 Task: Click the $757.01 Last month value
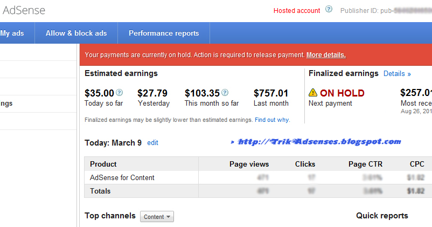point(271,93)
